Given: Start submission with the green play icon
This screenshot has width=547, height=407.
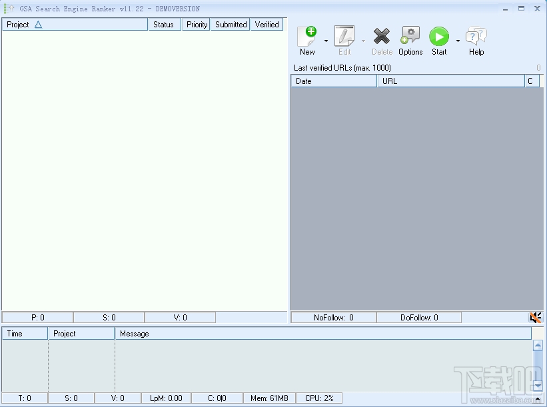Looking at the screenshot, I should point(438,37).
